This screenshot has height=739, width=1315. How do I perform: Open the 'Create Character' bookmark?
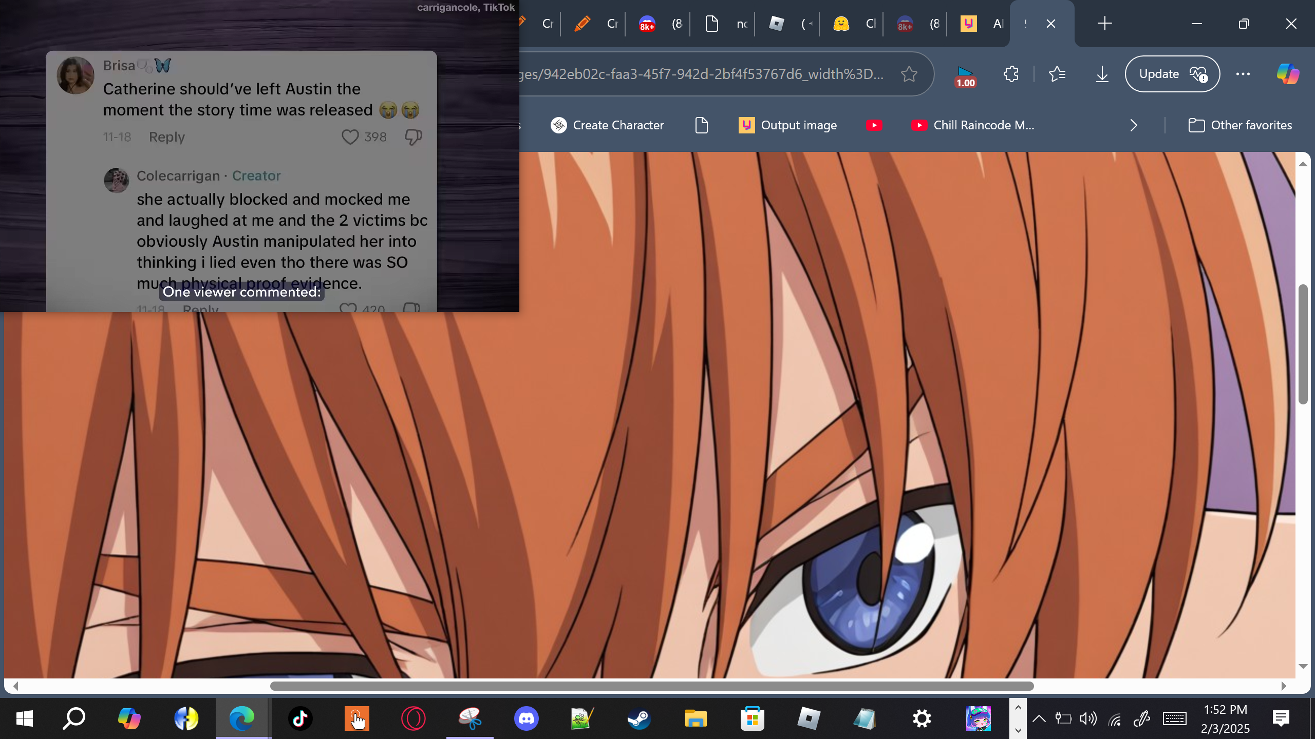point(607,125)
